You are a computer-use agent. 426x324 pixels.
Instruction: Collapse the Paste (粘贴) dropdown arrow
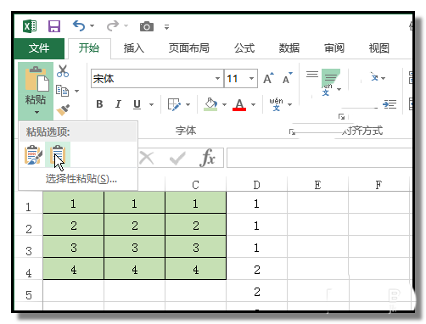coord(36,112)
